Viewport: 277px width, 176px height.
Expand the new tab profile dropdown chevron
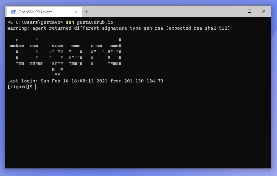coord(97,12)
